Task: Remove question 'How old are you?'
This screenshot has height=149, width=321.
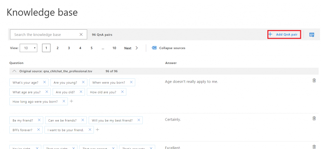Action: 123,92
